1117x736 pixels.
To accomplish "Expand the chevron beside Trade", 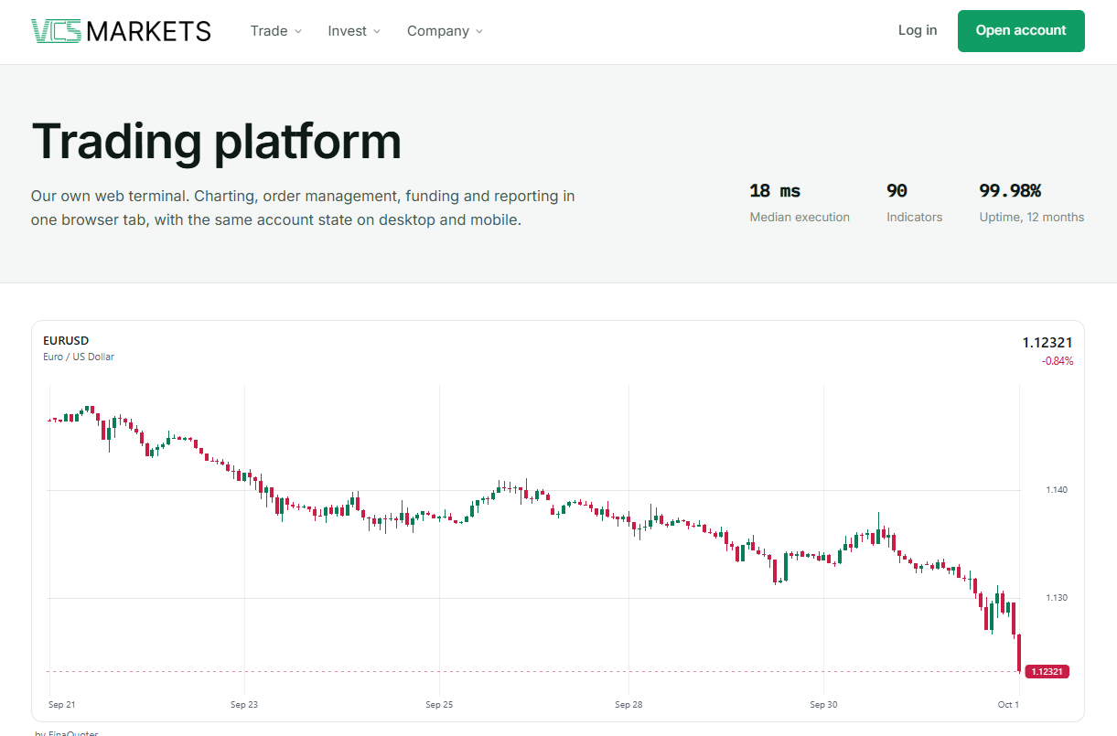I will (x=296, y=31).
